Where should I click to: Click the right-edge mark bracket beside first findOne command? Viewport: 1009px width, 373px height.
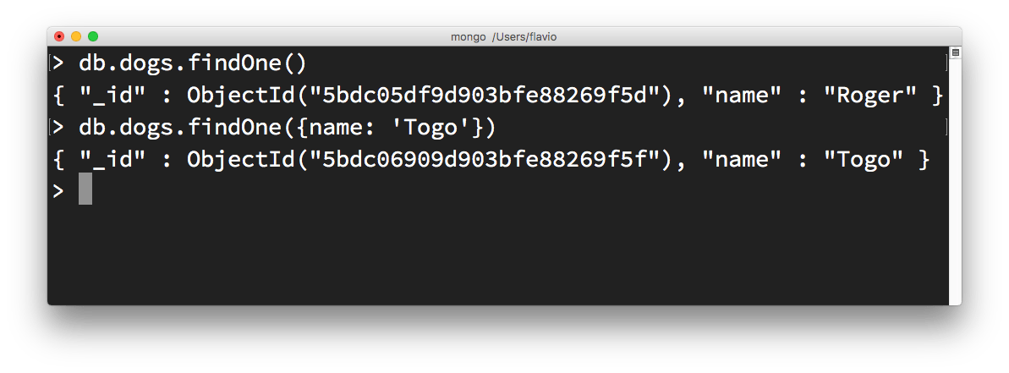(945, 63)
